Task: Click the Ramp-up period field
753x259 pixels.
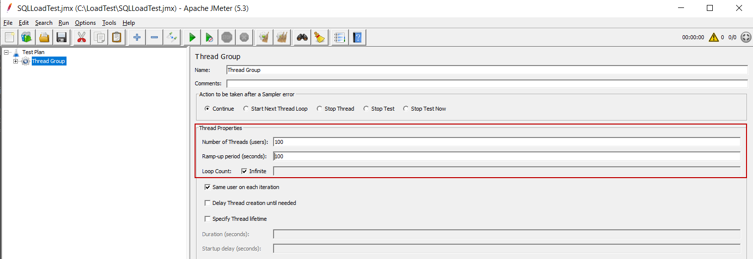Action: pos(507,156)
